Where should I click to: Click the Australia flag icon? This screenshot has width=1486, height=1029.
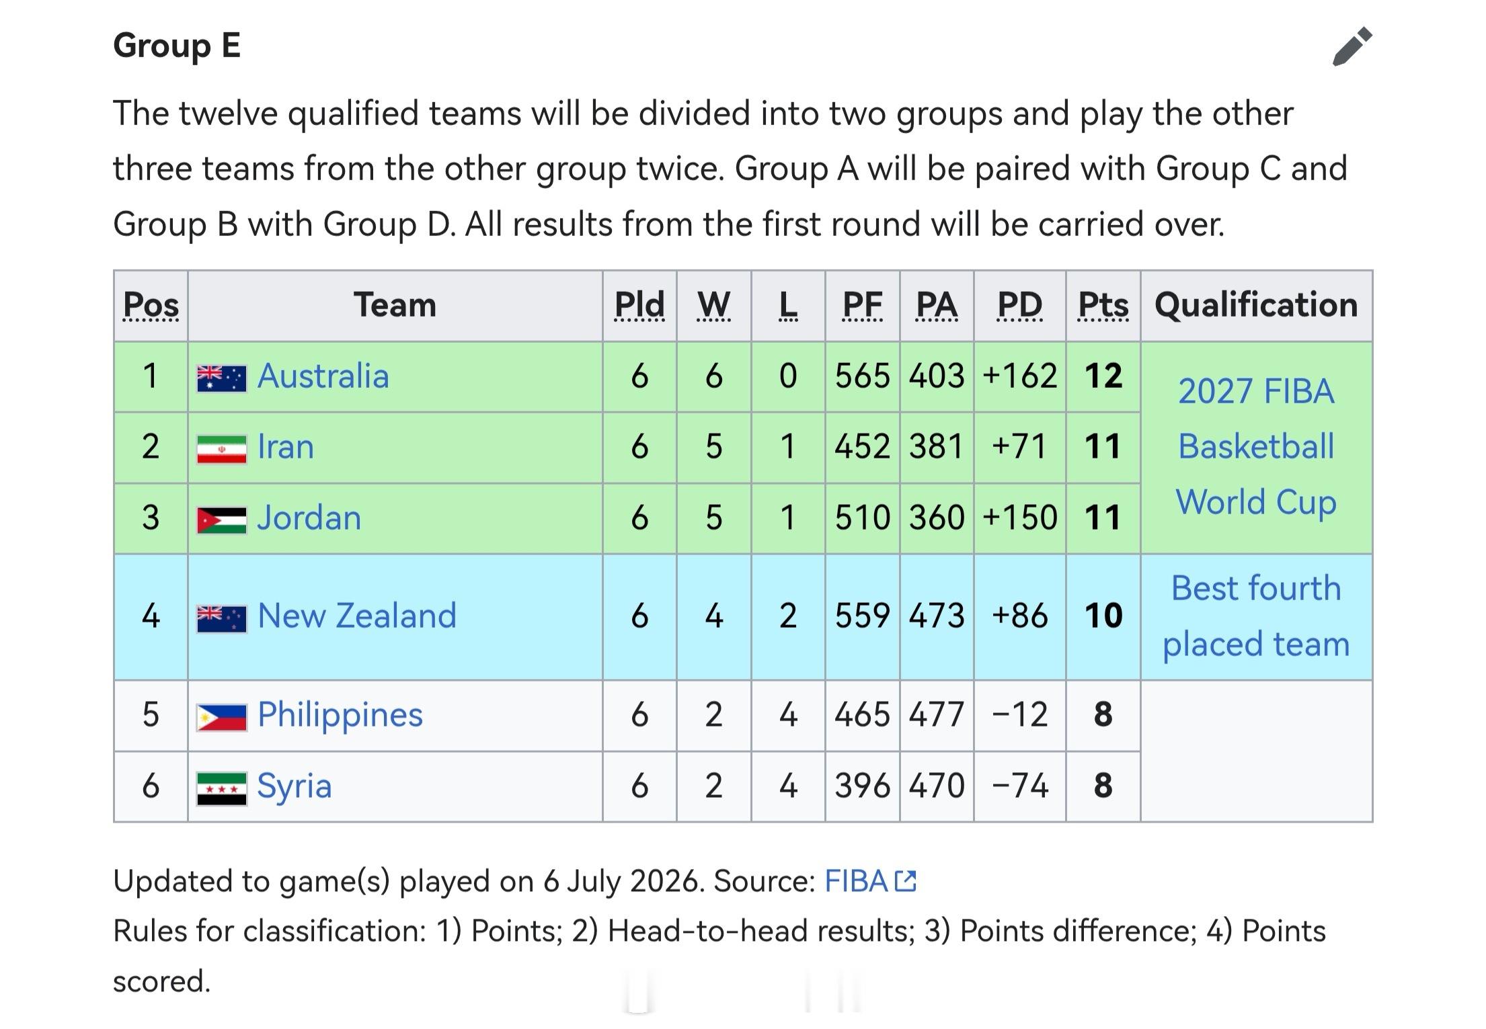[221, 378]
